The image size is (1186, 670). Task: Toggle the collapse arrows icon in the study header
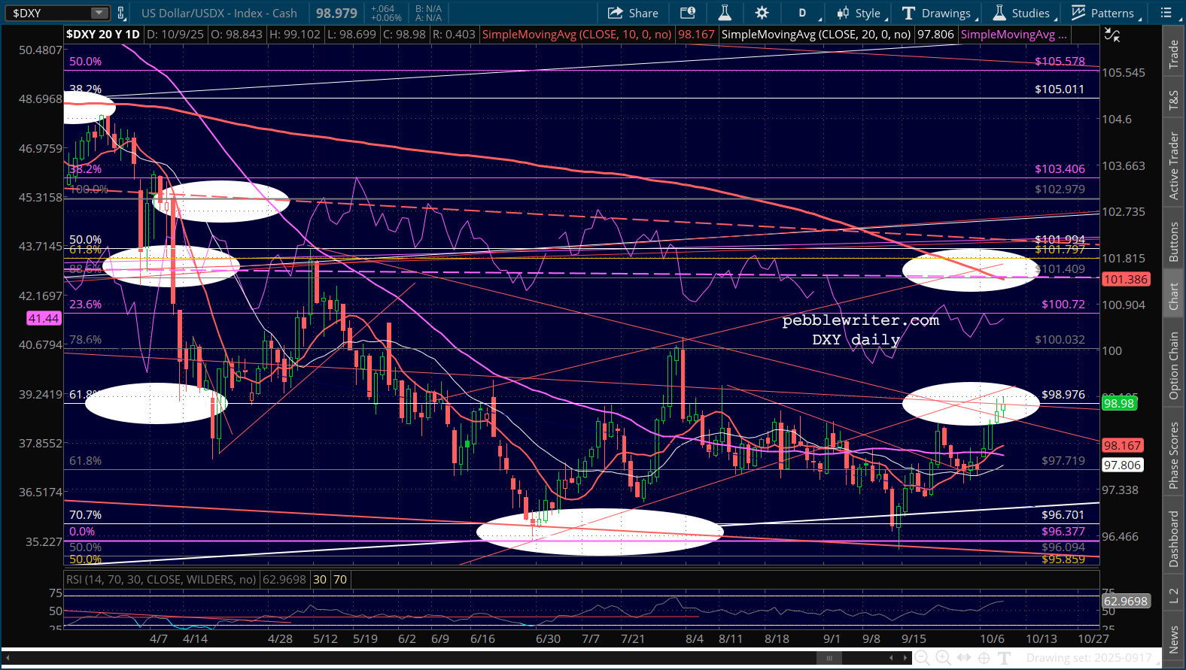[1111, 35]
